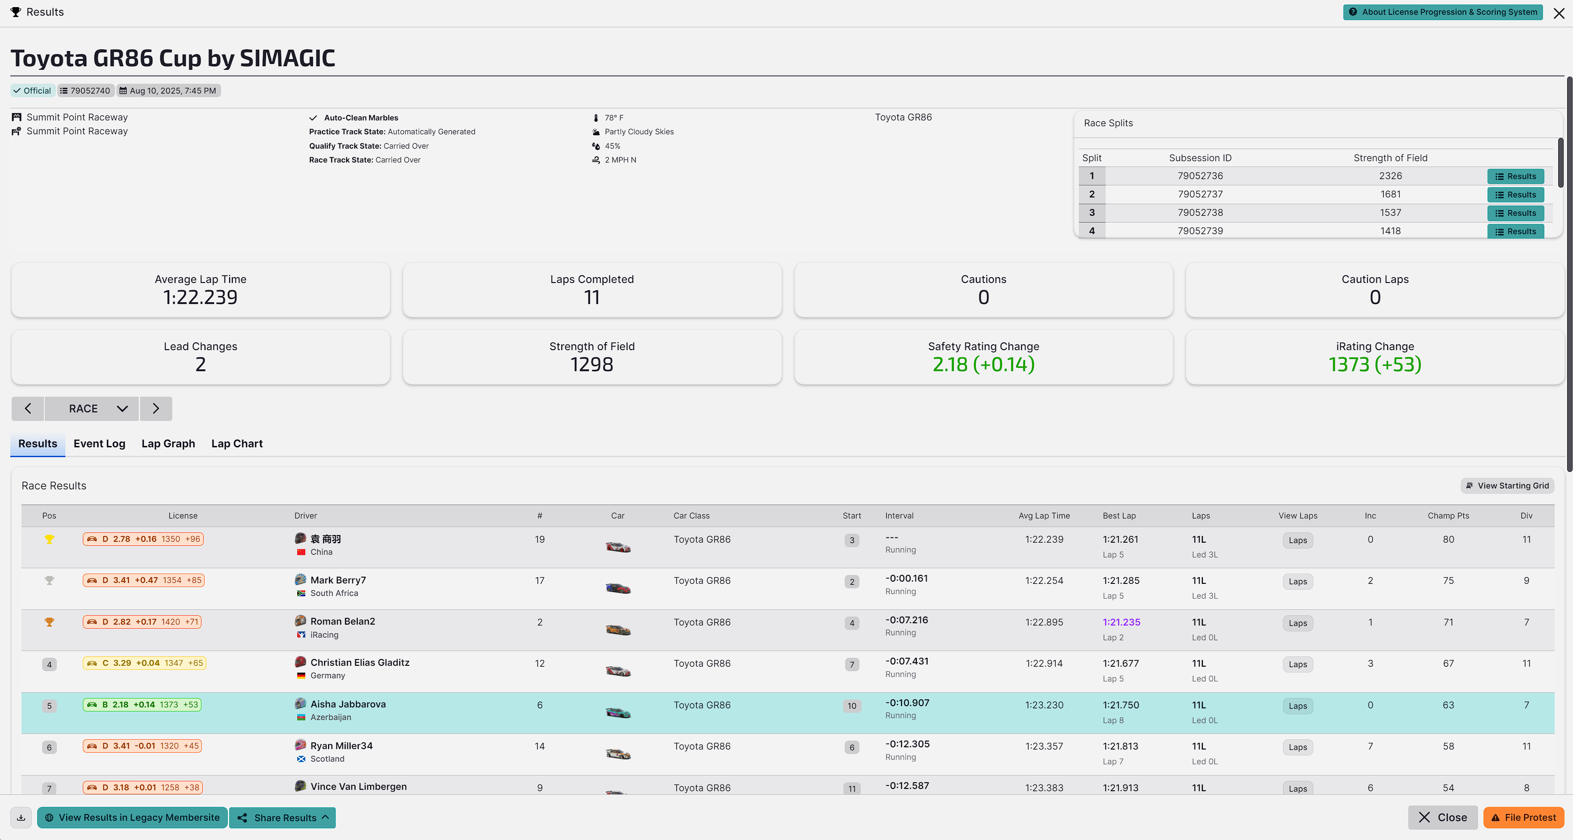Click the download results icon button
The width and height of the screenshot is (1573, 840).
tap(21, 818)
